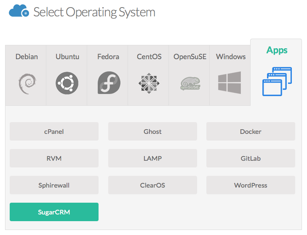Switch to the Debian tab label
Image resolution: width=307 pixels, height=235 pixels.
(27, 57)
